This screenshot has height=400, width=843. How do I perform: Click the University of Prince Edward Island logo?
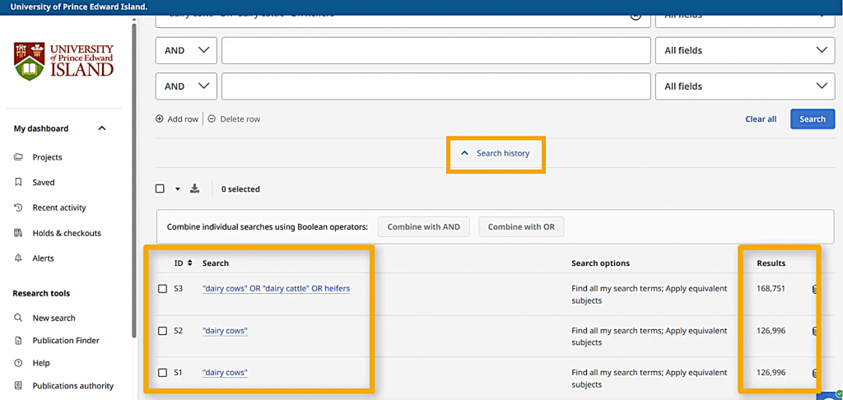63,61
